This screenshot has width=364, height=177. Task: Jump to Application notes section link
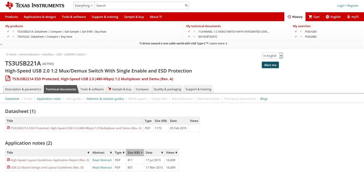49,99
